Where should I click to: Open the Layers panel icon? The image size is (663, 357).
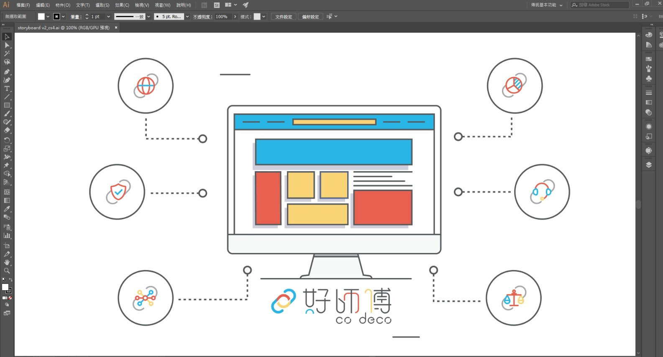(649, 165)
